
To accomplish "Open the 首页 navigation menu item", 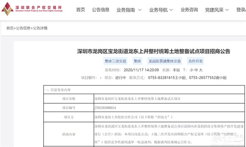I will coord(80,10).
